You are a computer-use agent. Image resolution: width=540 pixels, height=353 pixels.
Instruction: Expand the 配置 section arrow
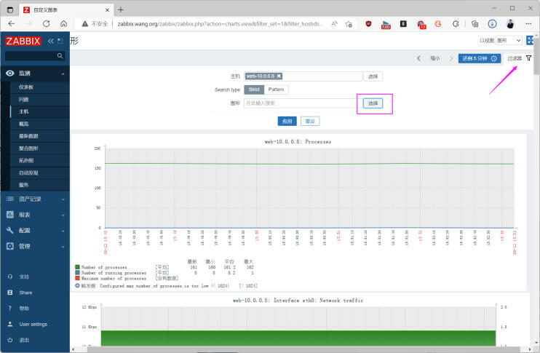[x=63, y=231]
